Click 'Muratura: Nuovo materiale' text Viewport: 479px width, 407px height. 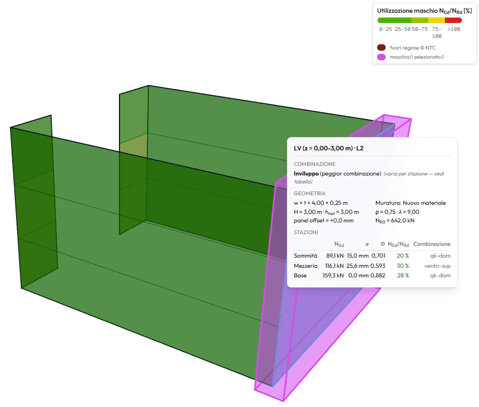(411, 203)
